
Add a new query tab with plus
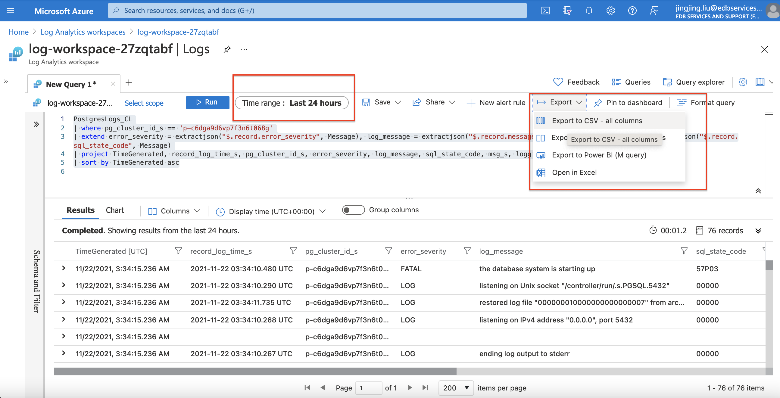pos(129,82)
